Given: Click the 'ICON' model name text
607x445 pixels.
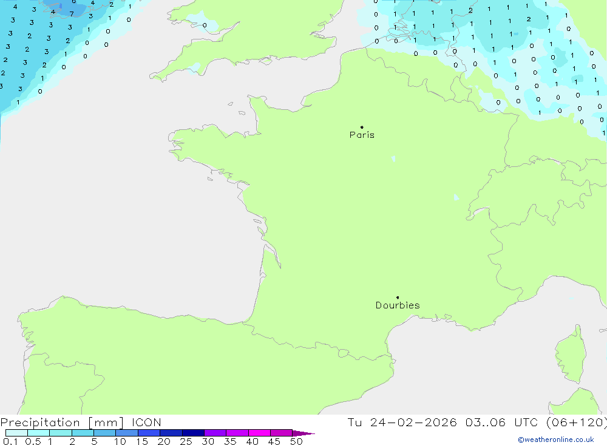Looking at the screenshot, I should 146,423.
